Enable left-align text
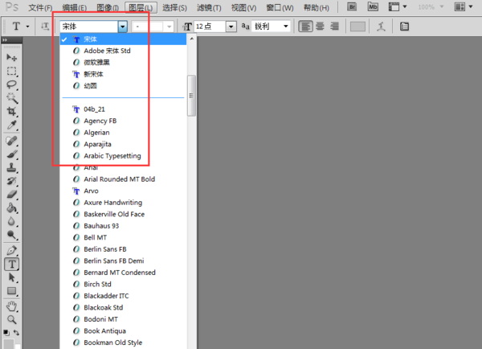The width and height of the screenshot is (482, 349). pos(305,27)
